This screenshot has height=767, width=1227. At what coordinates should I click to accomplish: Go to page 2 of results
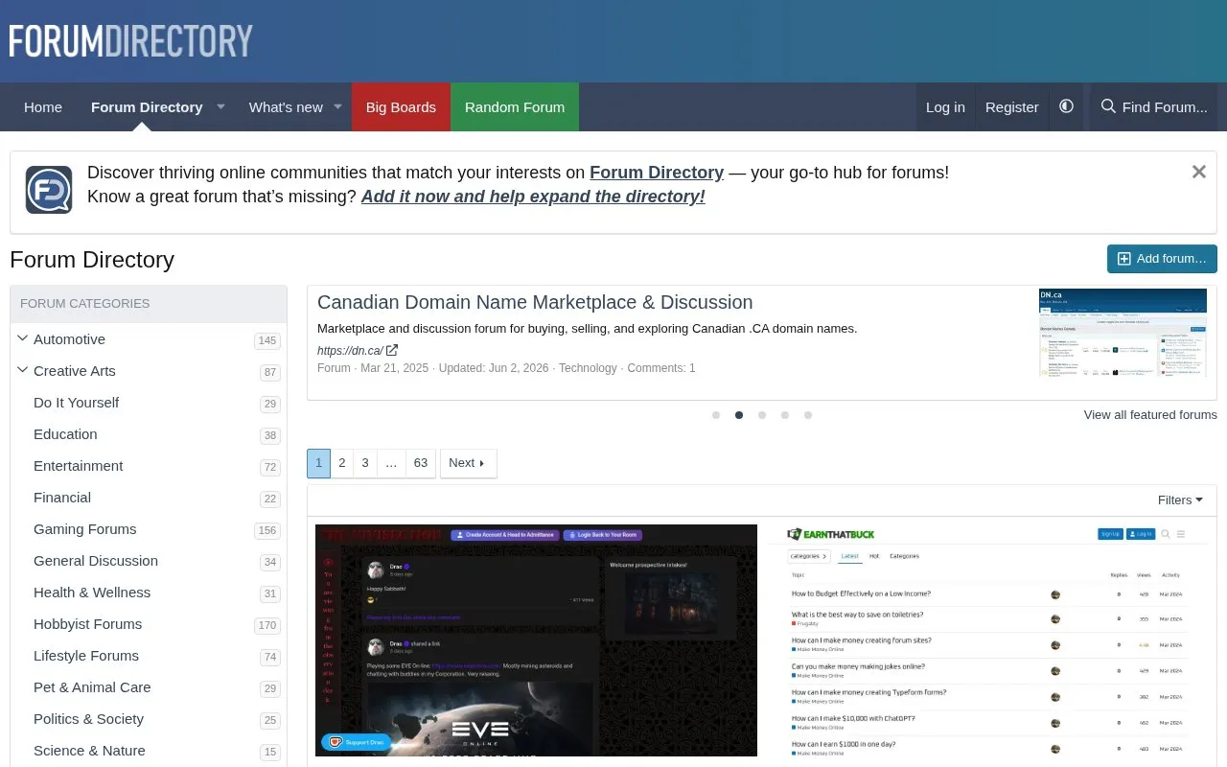pyautogui.click(x=342, y=463)
